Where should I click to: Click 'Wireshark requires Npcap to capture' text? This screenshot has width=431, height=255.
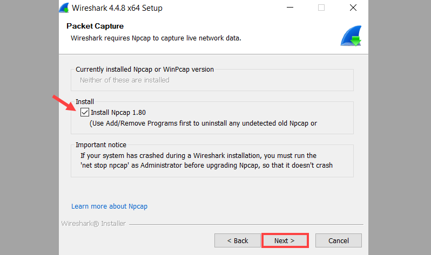[156, 38]
